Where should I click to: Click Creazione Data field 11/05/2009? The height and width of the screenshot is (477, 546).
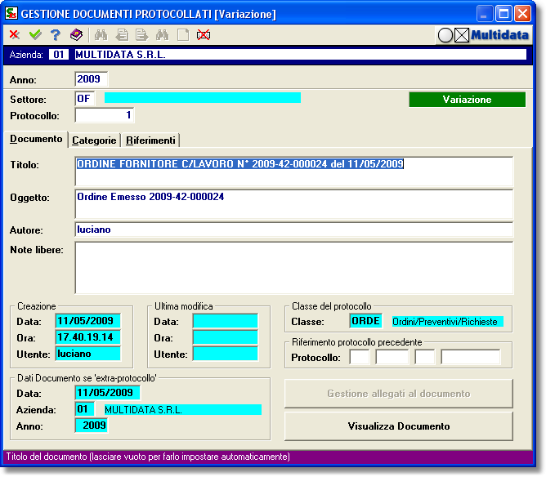point(87,321)
